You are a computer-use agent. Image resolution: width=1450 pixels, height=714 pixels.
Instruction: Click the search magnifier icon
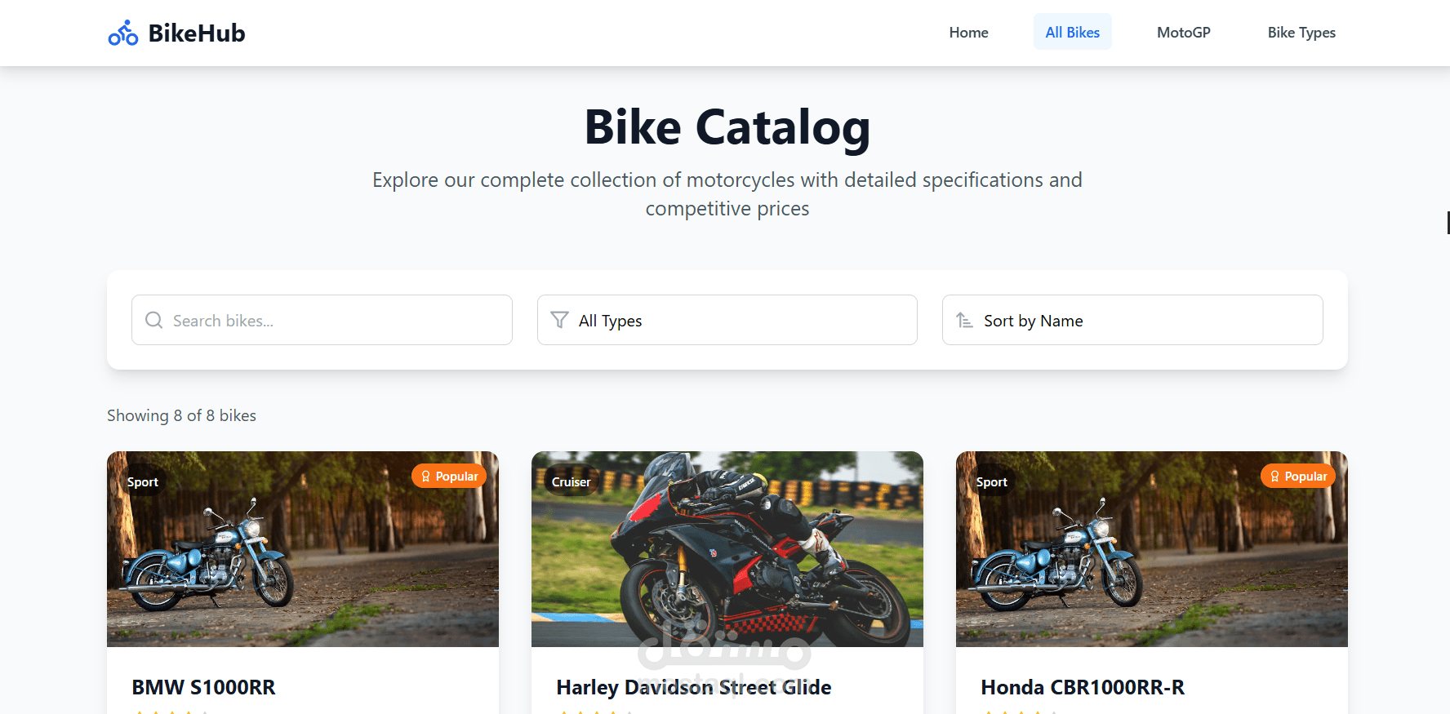pos(153,320)
